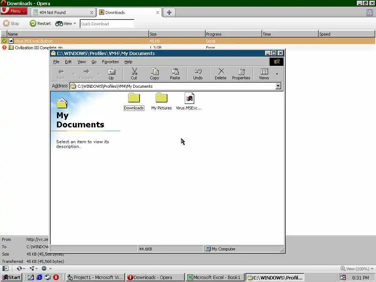The width and height of the screenshot is (376, 282).
Task: Click Opera's closed tabs trash icon
Action: coord(370,12)
